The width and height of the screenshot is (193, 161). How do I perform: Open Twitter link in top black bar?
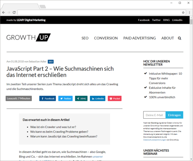point(156,20)
